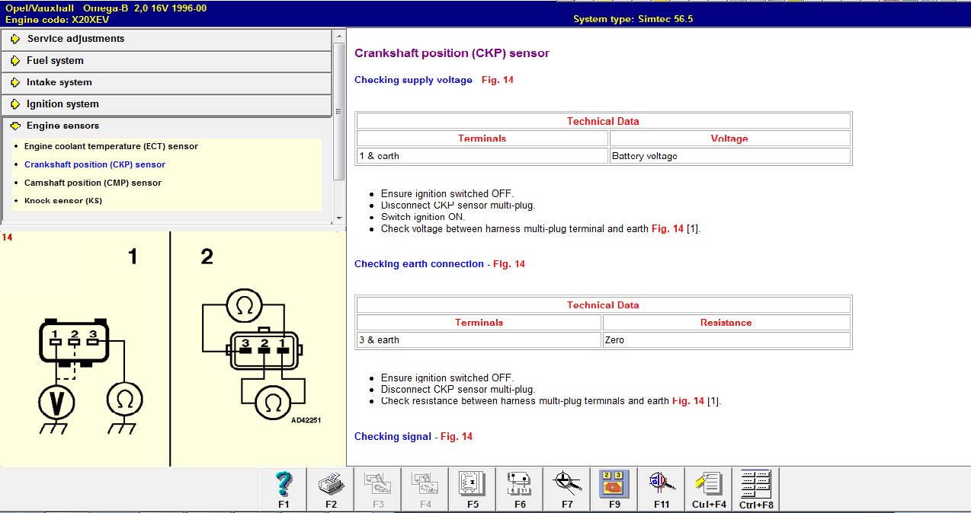Open the Ctrl+F4 notes icon
Screen dimensions: 971x513
coord(708,489)
